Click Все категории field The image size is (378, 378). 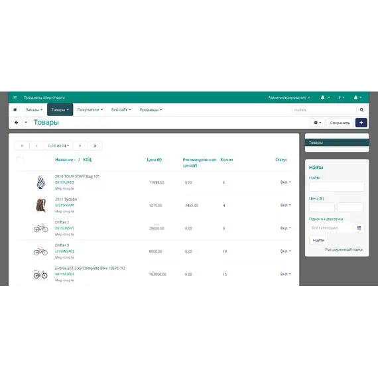[x=332, y=228]
